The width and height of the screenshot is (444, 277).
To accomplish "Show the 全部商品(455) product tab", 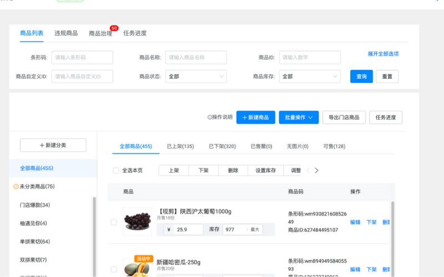I will 135,146.
